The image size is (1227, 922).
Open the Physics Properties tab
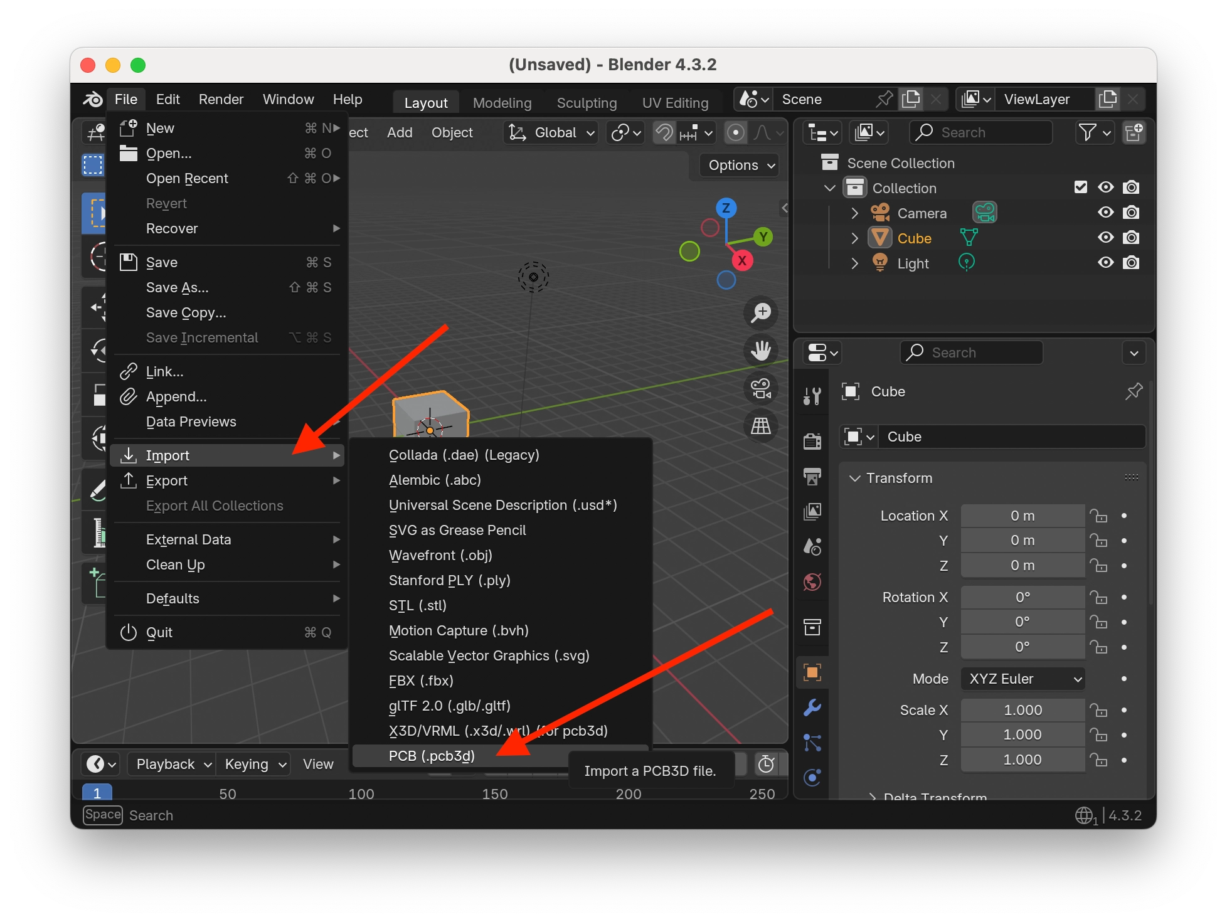tap(812, 778)
